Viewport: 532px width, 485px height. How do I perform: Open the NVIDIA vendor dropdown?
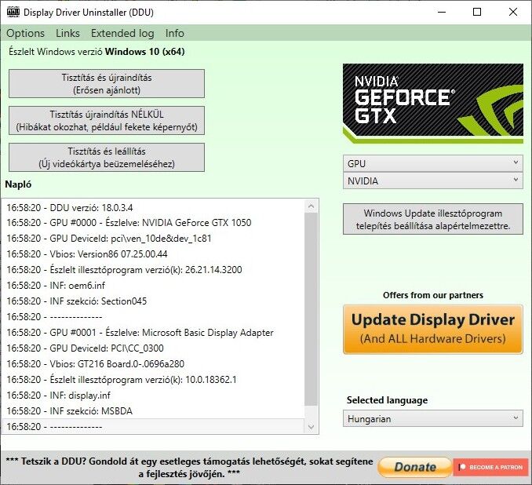(x=433, y=181)
